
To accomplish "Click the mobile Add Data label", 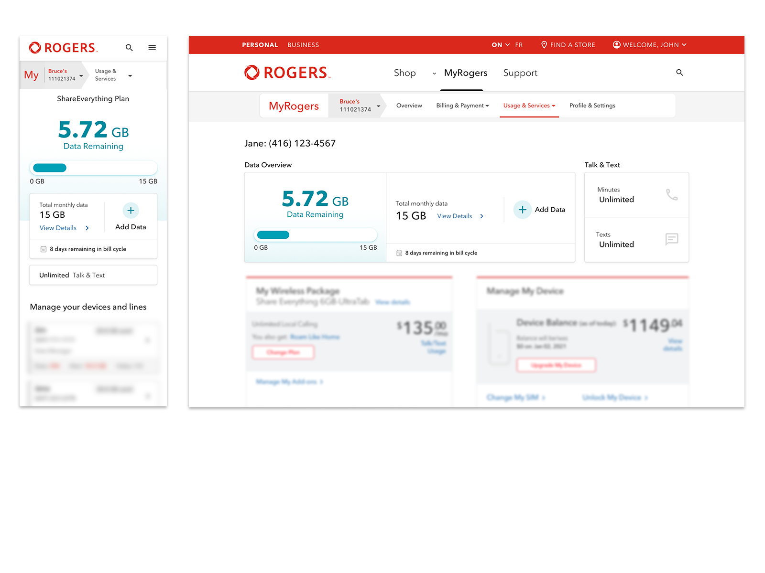I will point(131,227).
